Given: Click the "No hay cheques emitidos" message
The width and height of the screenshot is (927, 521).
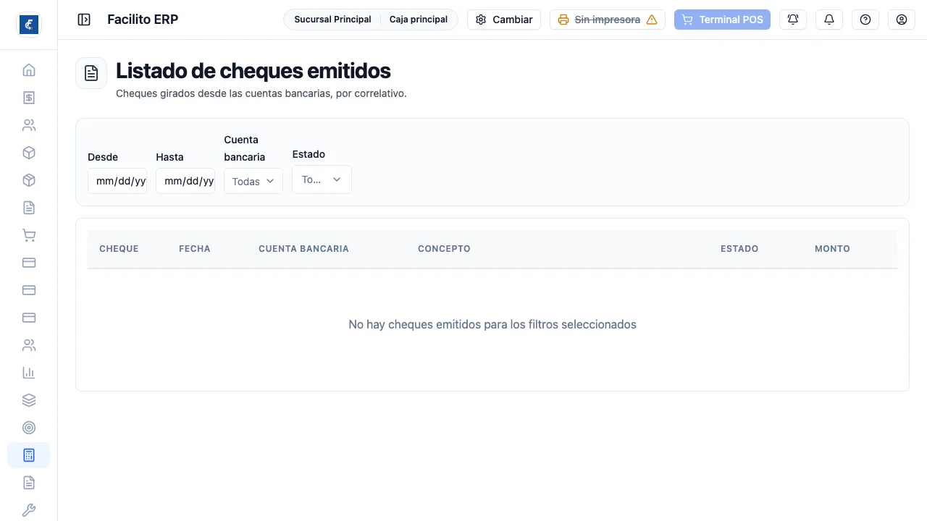Looking at the screenshot, I should point(492,324).
